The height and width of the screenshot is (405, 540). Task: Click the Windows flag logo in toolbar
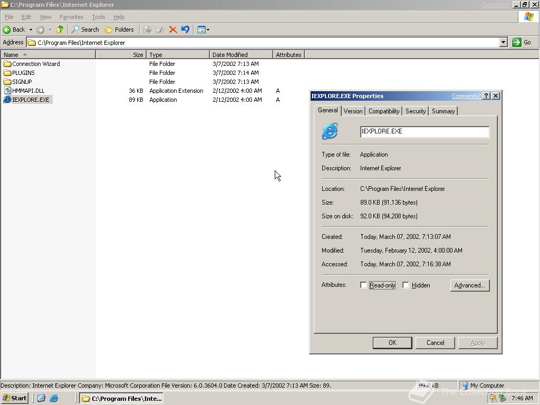(528, 17)
